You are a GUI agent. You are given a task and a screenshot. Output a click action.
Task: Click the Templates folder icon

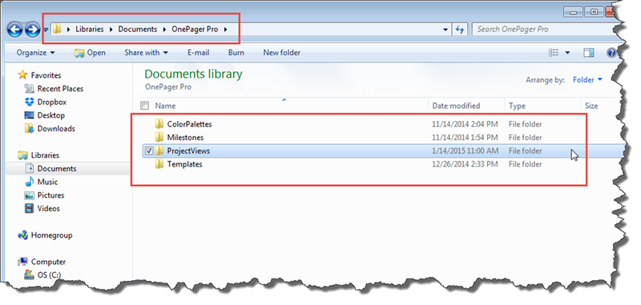pyautogui.click(x=159, y=165)
